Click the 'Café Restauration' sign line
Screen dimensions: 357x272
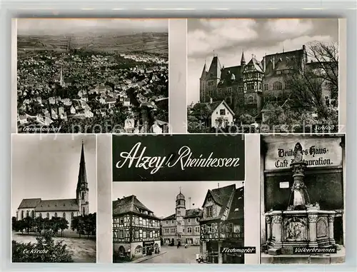[303, 162]
